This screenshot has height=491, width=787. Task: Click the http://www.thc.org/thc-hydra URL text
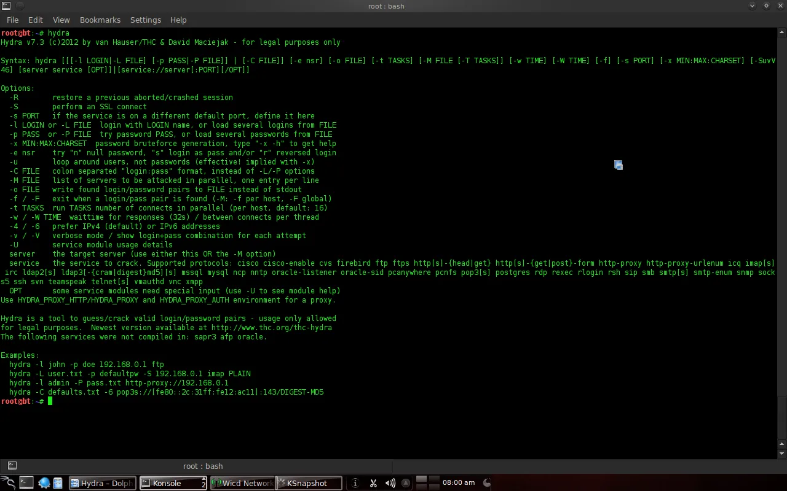coord(271,328)
